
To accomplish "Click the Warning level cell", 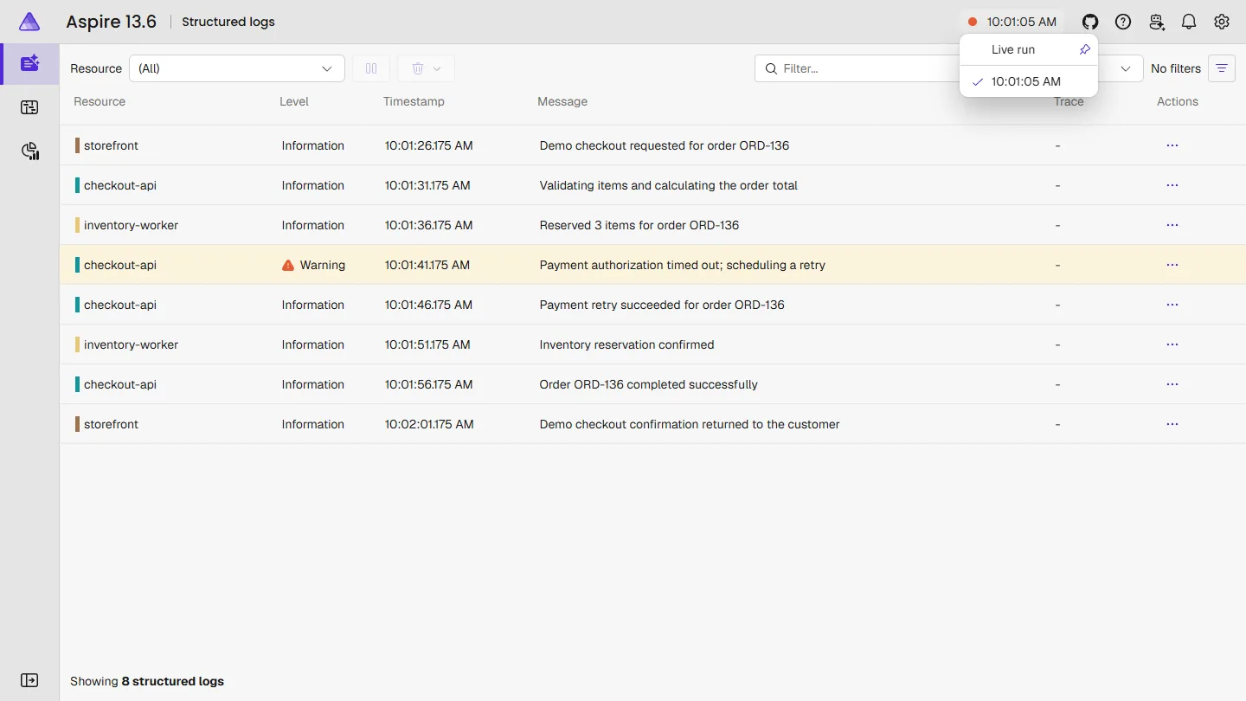I will (313, 265).
